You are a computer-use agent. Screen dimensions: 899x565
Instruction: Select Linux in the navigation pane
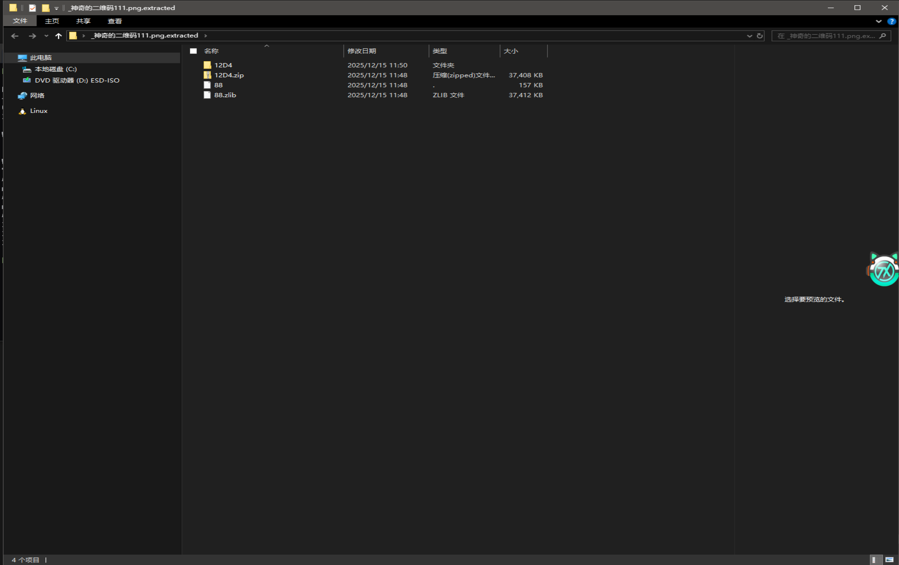pyautogui.click(x=39, y=111)
